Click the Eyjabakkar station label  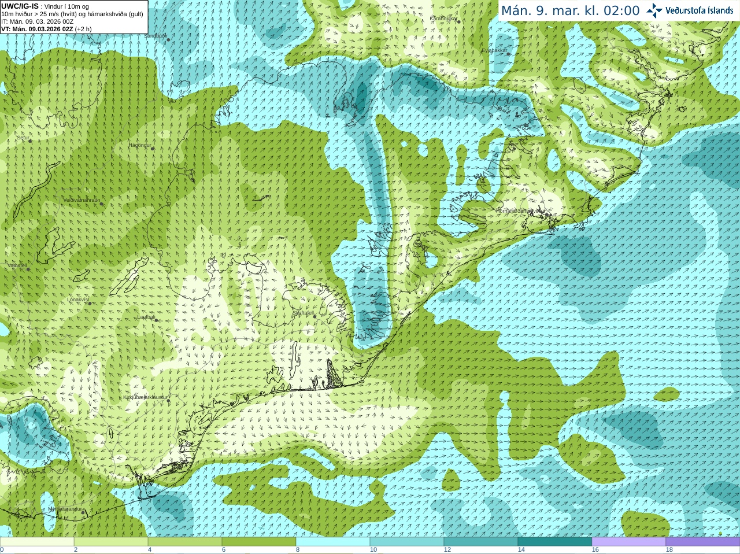coord(494,50)
